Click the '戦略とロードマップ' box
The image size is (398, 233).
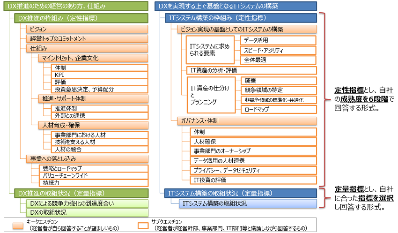point(93,168)
